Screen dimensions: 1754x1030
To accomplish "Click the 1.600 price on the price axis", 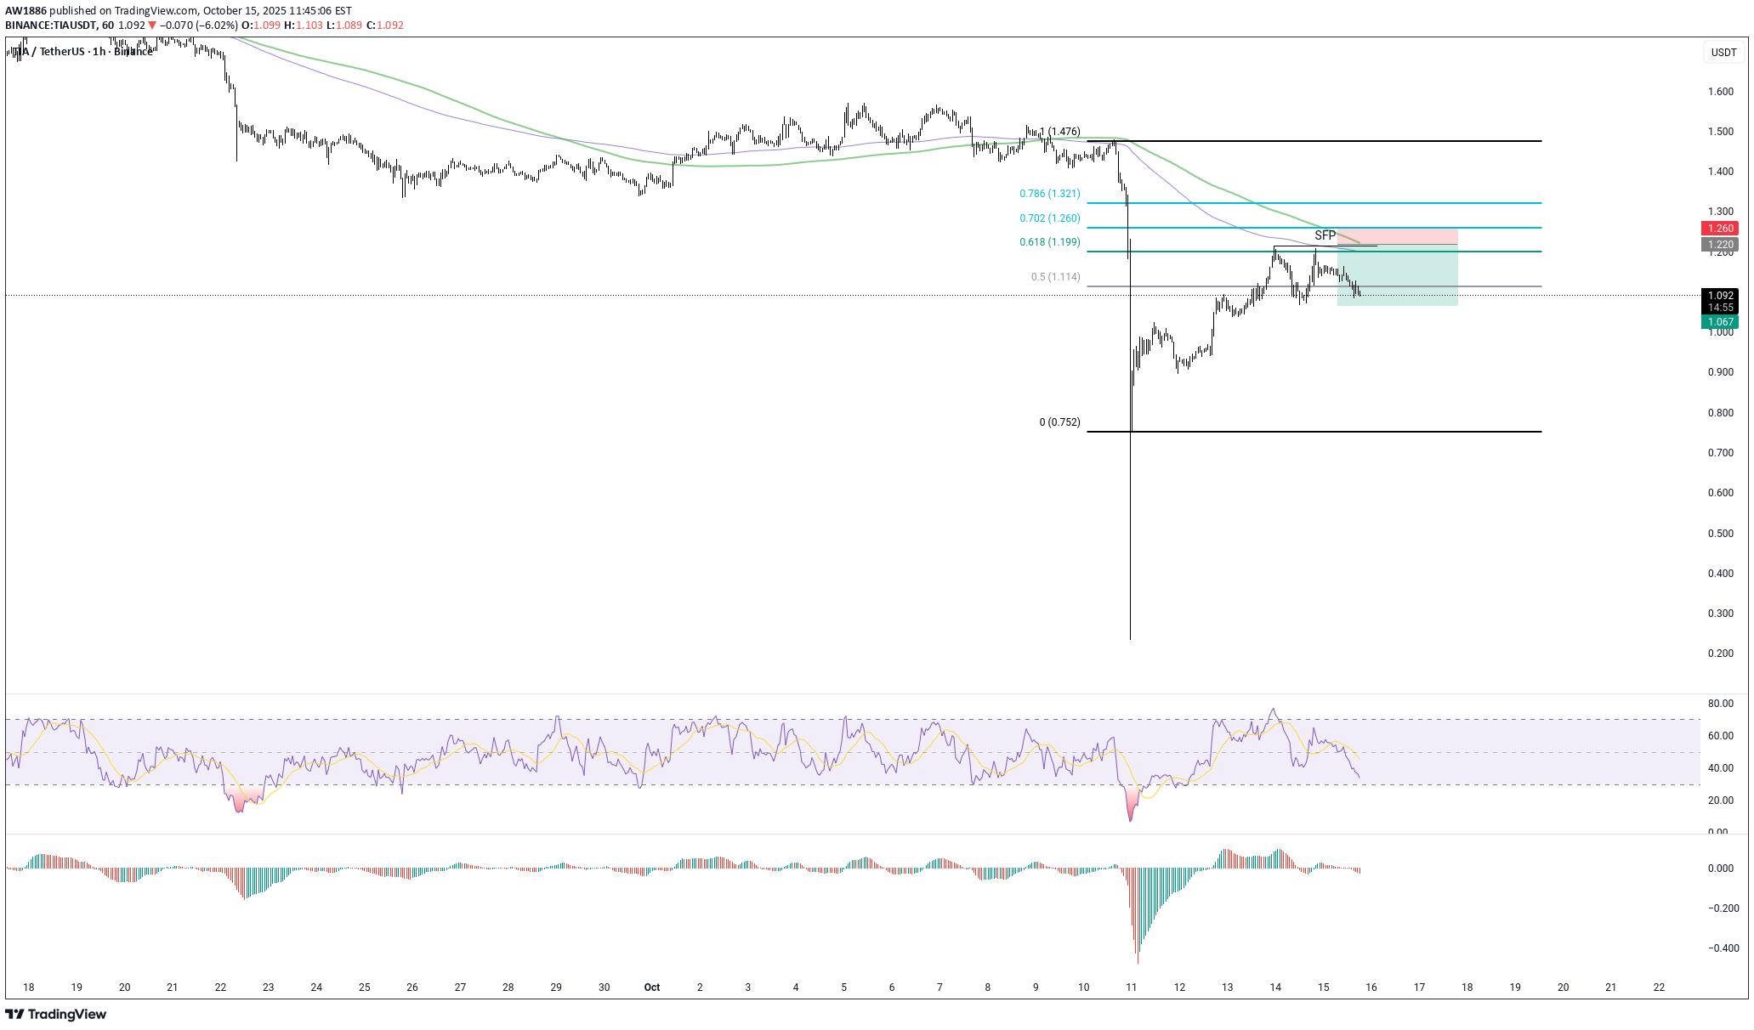I will 1721,92.
